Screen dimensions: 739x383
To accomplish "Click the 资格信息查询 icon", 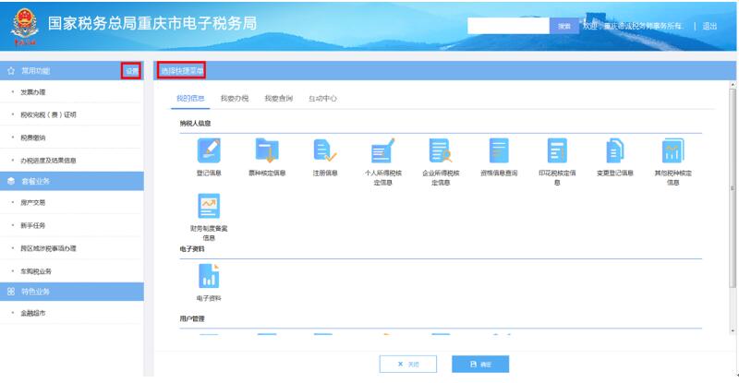I will (x=499, y=150).
